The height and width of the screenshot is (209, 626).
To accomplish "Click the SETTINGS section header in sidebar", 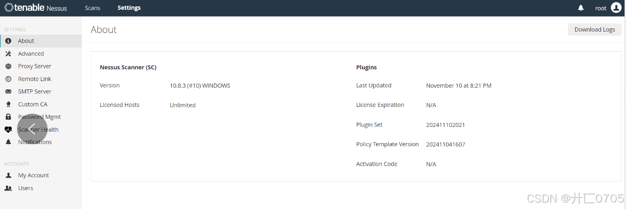I will point(15,30).
